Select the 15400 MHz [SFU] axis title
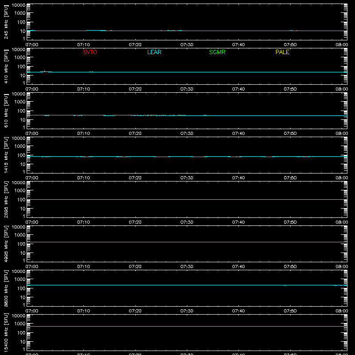This screenshot has width=355, height=355. click(x=6, y=332)
